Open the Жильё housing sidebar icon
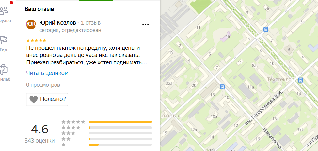This screenshot has width=318, height=151. point(4,69)
